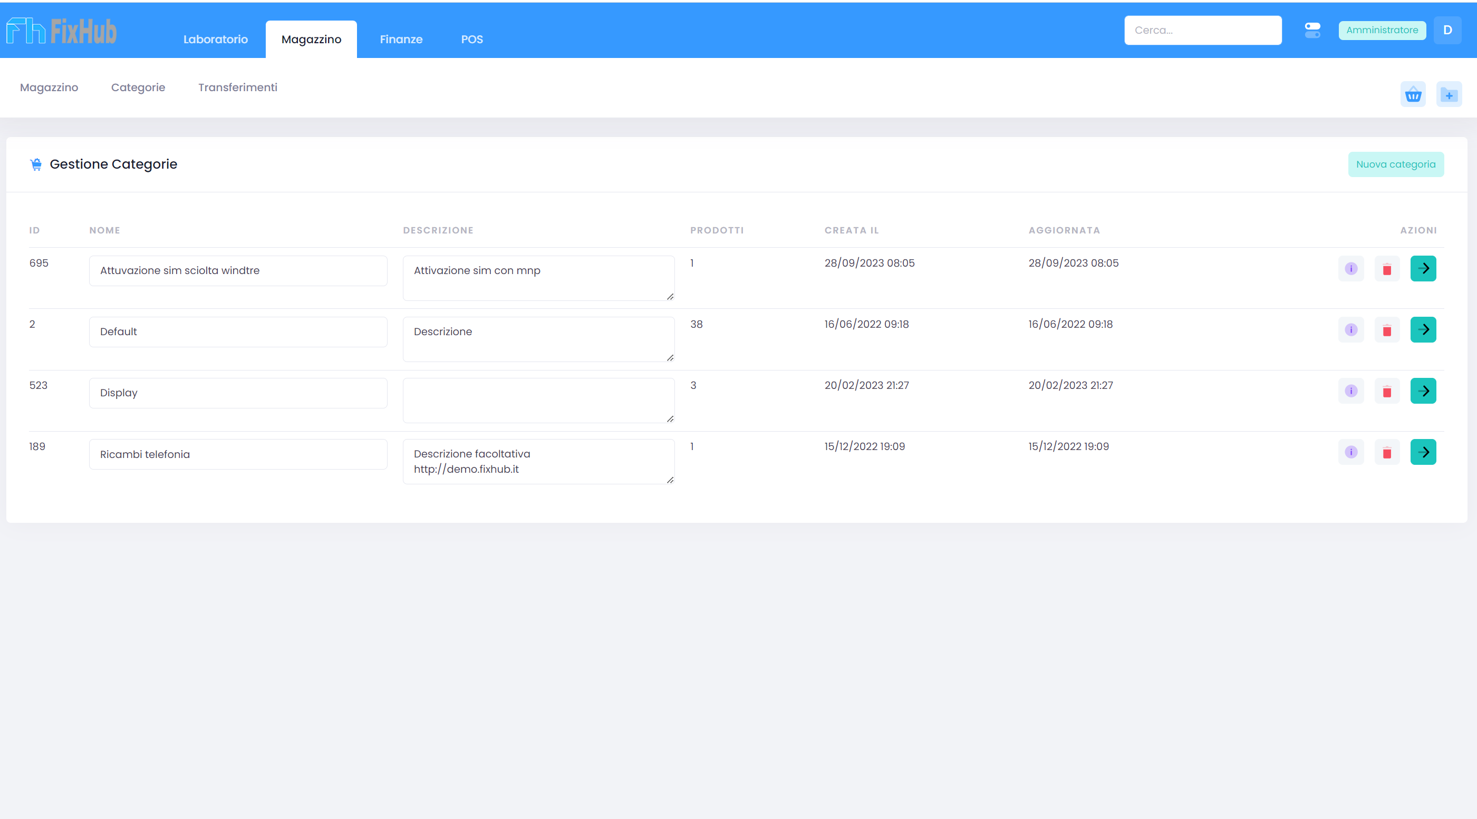Viewport: 1477px width, 819px height.
Task: Click the FixHub logo
Action: 61,31
